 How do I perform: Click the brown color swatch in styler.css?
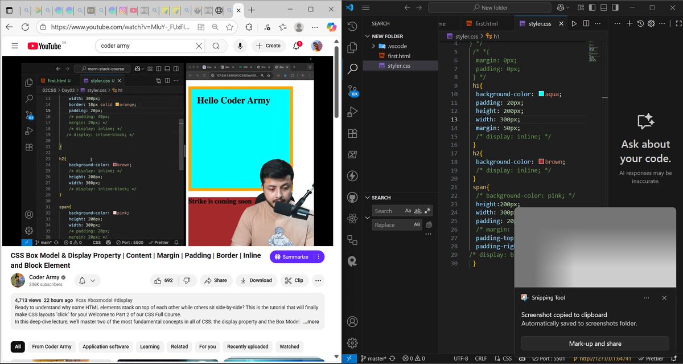[x=541, y=162]
